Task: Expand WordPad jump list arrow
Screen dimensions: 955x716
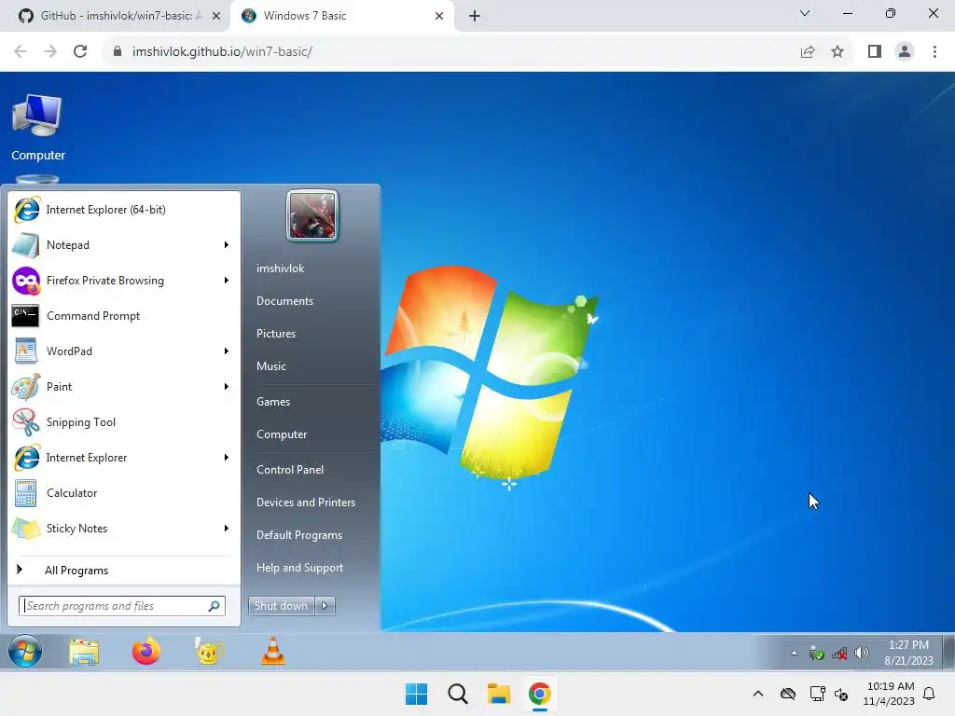Action: pyautogui.click(x=227, y=351)
